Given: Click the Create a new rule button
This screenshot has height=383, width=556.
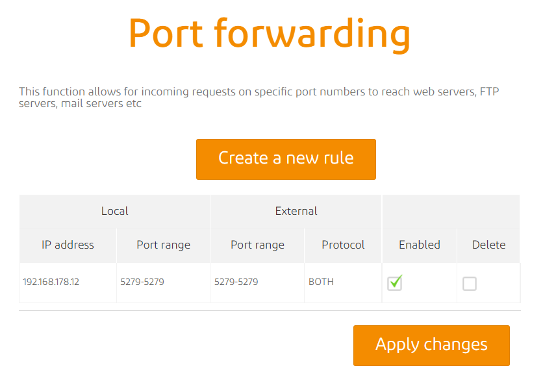Looking at the screenshot, I should point(286,159).
